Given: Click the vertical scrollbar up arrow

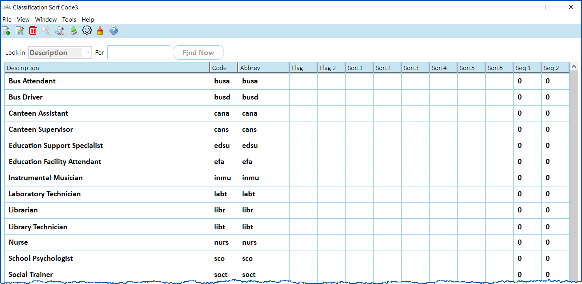Looking at the screenshot, I should (x=574, y=66).
